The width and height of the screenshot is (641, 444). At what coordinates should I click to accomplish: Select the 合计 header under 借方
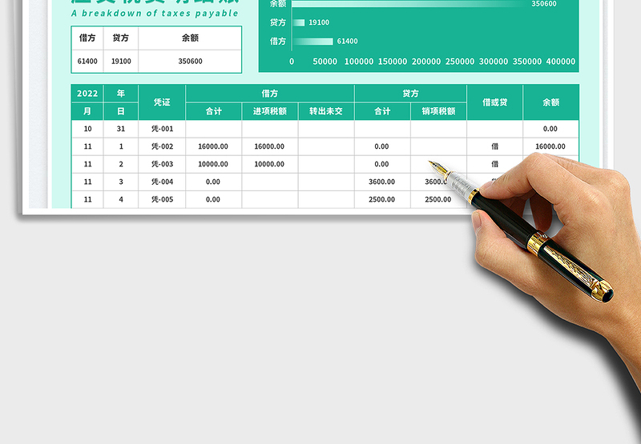click(213, 111)
